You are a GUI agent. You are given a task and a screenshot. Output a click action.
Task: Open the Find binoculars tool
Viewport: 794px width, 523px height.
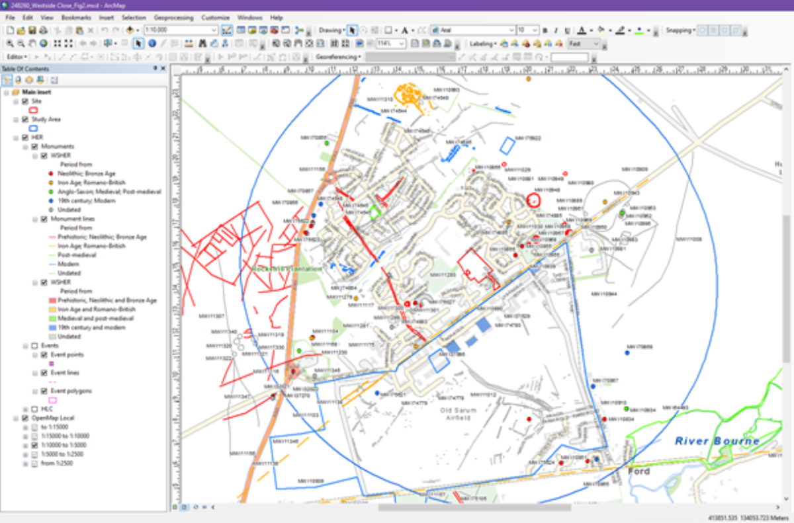click(x=202, y=44)
